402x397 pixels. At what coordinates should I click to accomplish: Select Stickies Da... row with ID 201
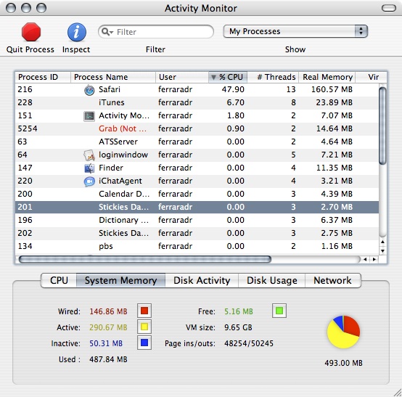tap(197, 207)
